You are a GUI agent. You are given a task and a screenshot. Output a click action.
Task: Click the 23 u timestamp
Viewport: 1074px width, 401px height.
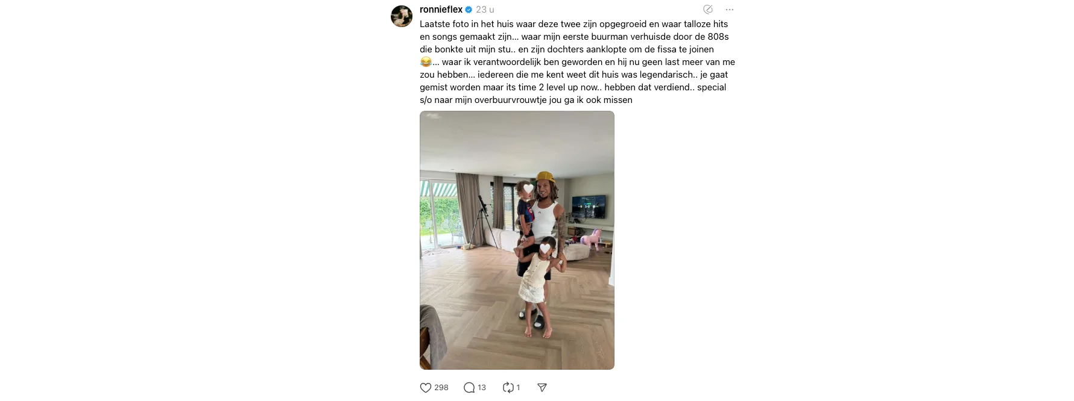[x=485, y=10]
